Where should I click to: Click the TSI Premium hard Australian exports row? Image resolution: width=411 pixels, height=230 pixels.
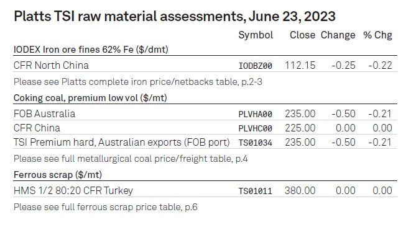[x=205, y=142]
